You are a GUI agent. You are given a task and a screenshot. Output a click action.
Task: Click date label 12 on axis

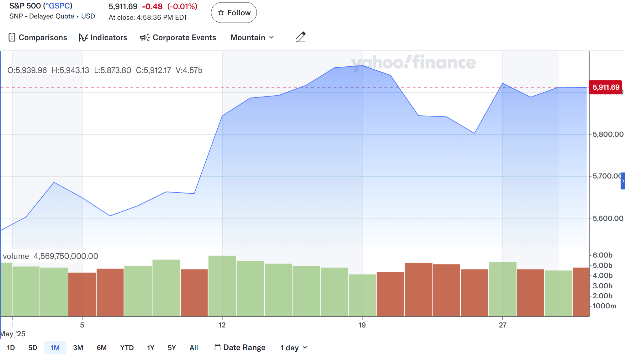222,325
